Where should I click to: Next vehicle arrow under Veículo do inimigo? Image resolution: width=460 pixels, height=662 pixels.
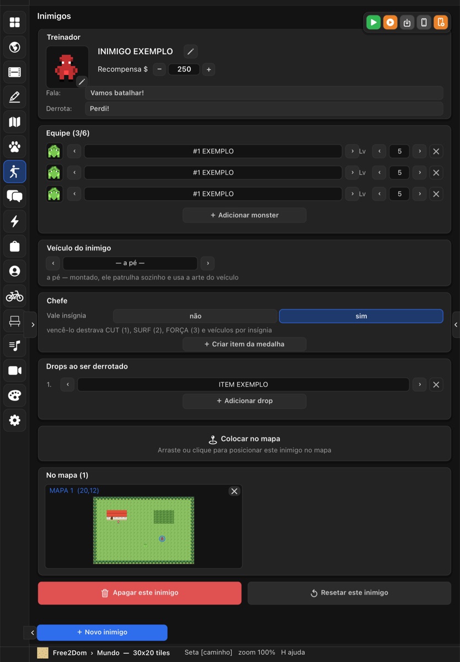(207, 263)
